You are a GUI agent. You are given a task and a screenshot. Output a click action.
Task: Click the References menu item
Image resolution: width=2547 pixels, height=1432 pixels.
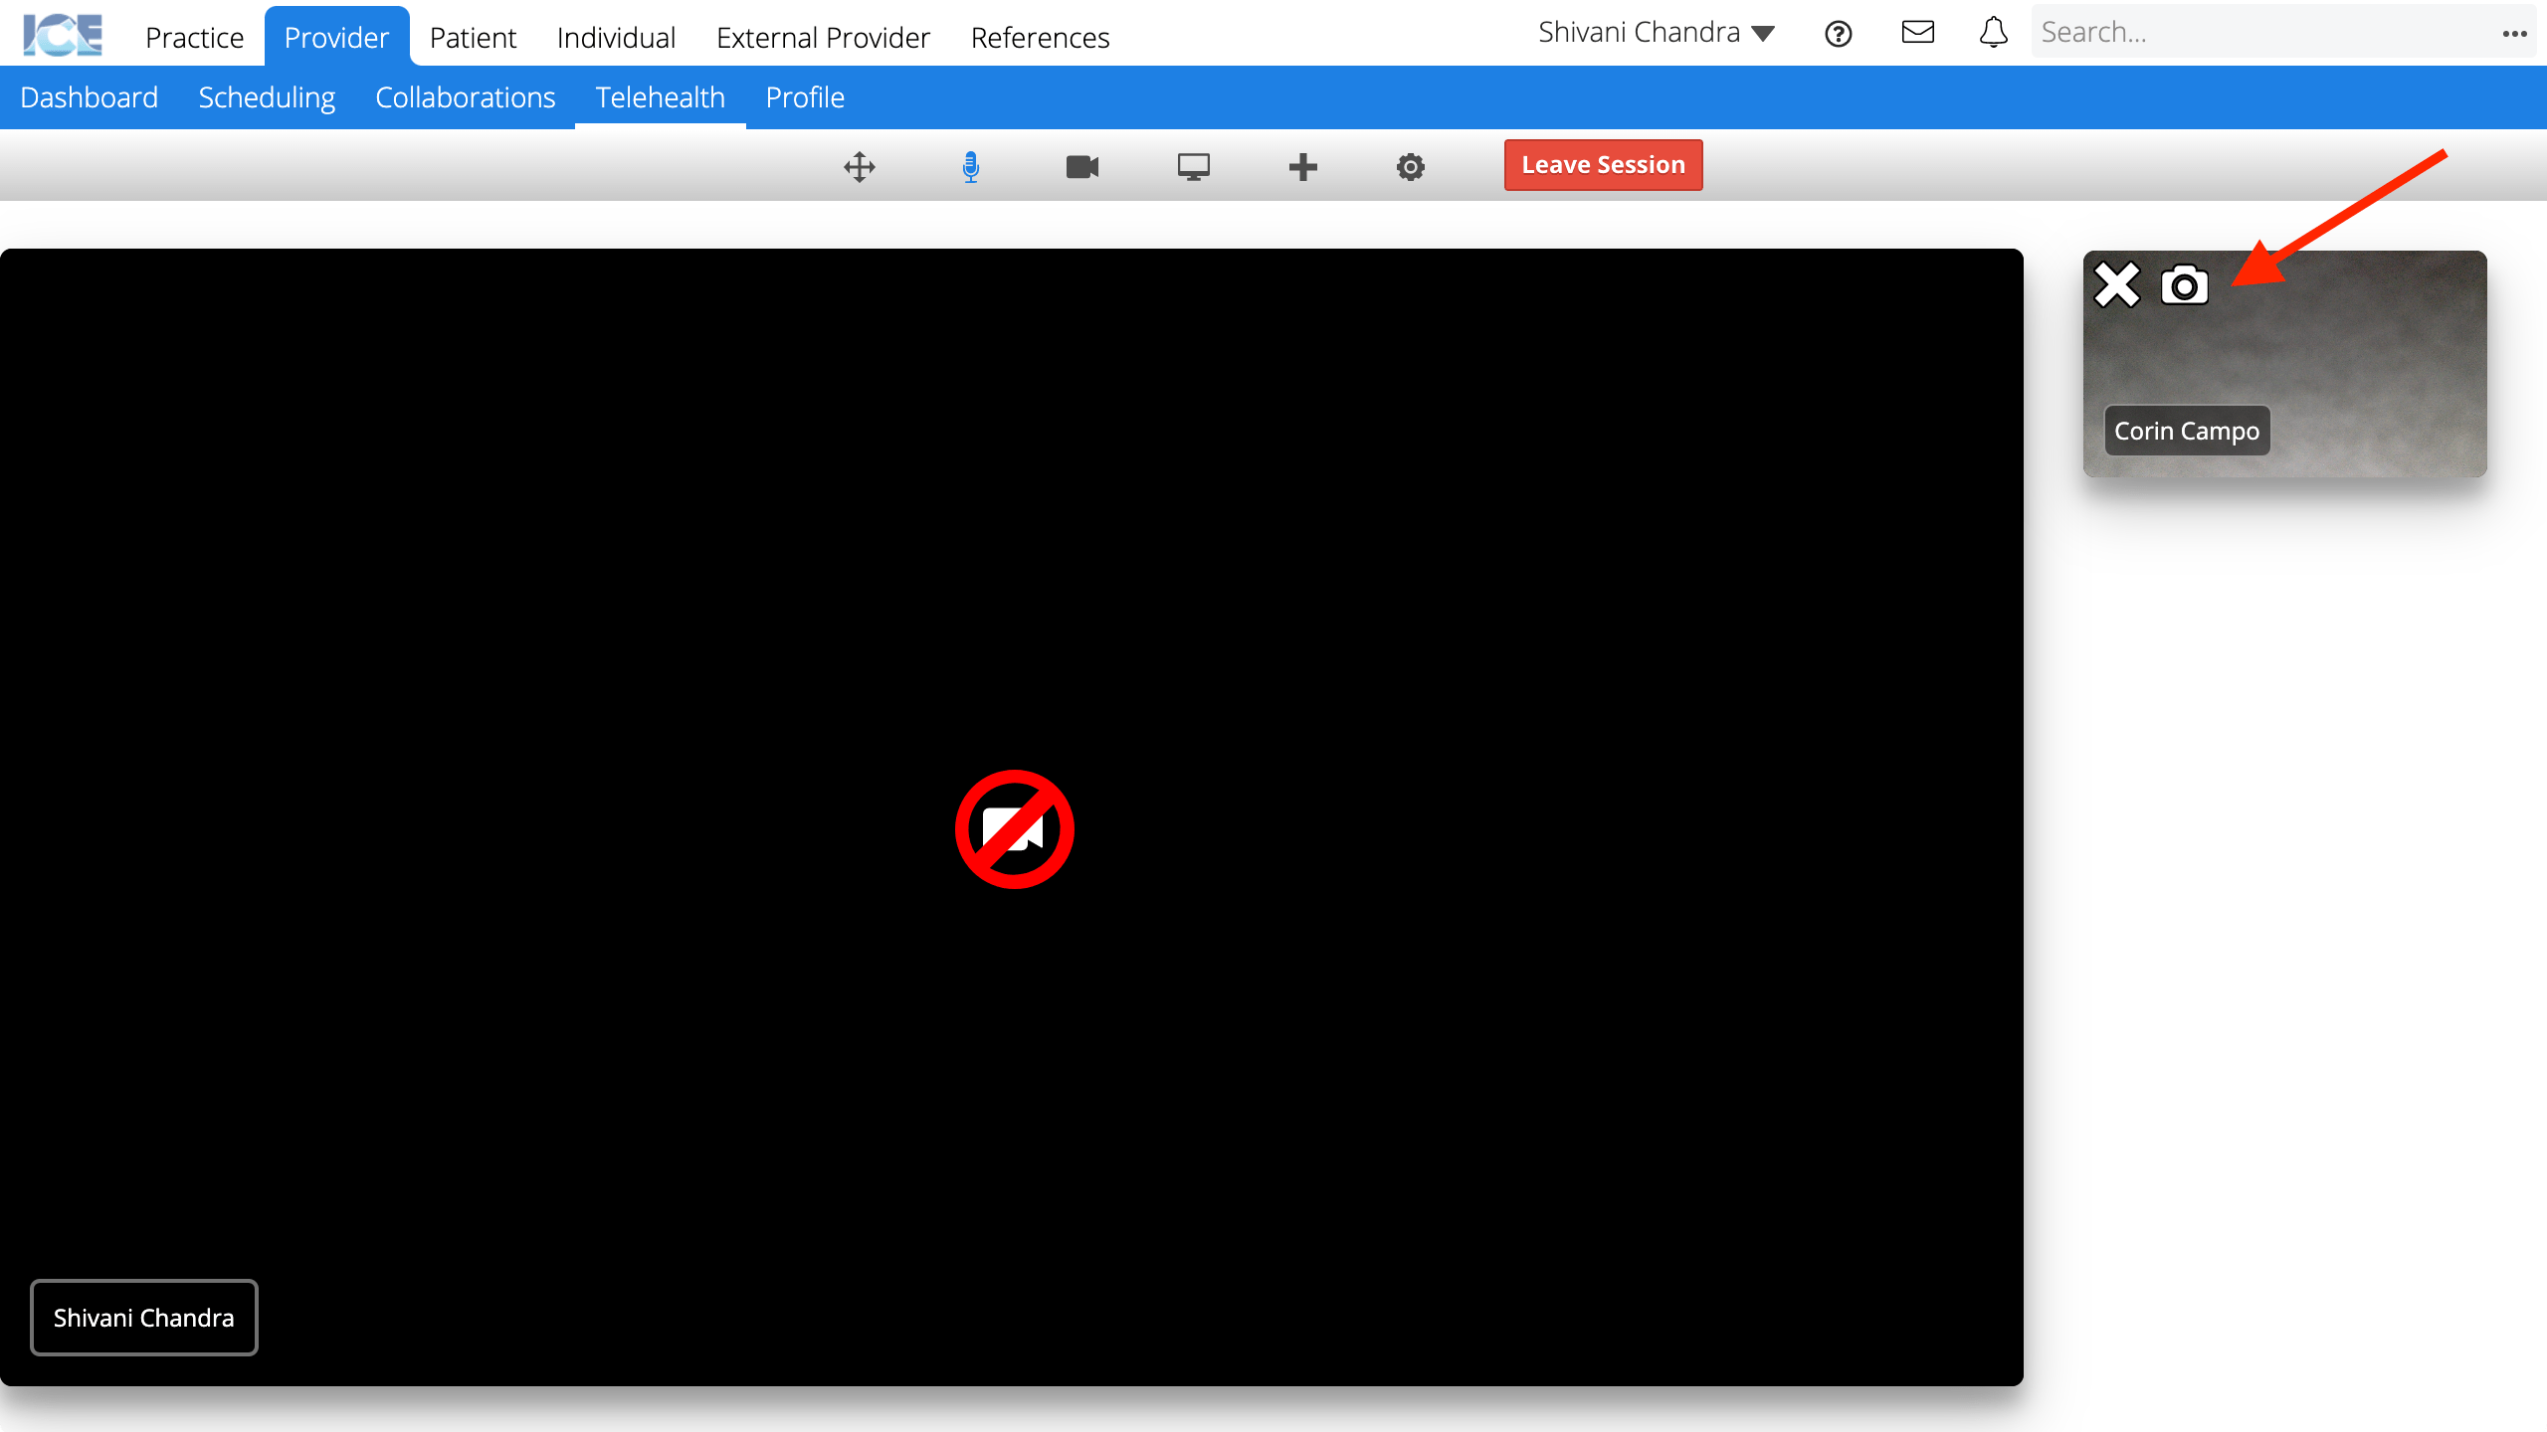click(x=1038, y=37)
